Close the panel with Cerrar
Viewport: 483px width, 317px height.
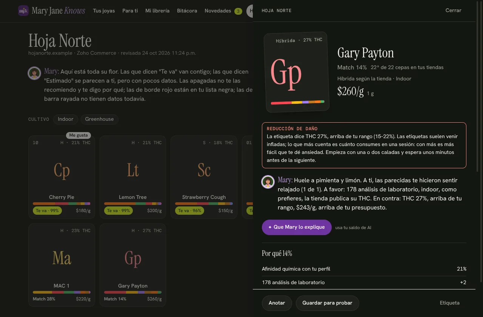453,11
